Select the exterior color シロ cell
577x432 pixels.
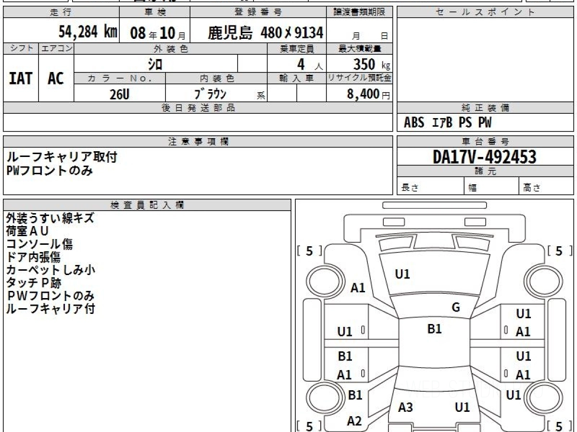pos(155,64)
